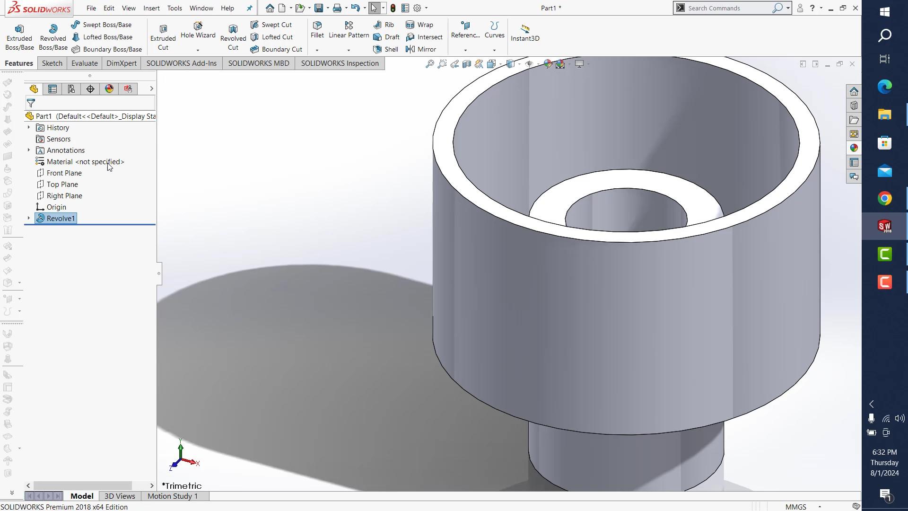Open the Insert menu
Screen dimensions: 908x511
(151, 8)
